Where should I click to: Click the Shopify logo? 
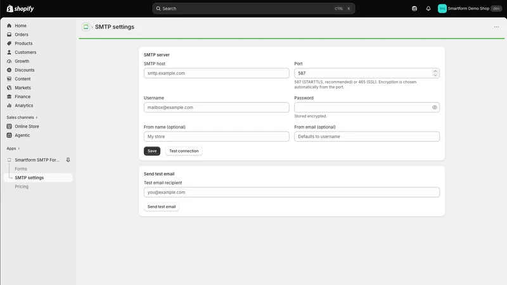pos(20,8)
